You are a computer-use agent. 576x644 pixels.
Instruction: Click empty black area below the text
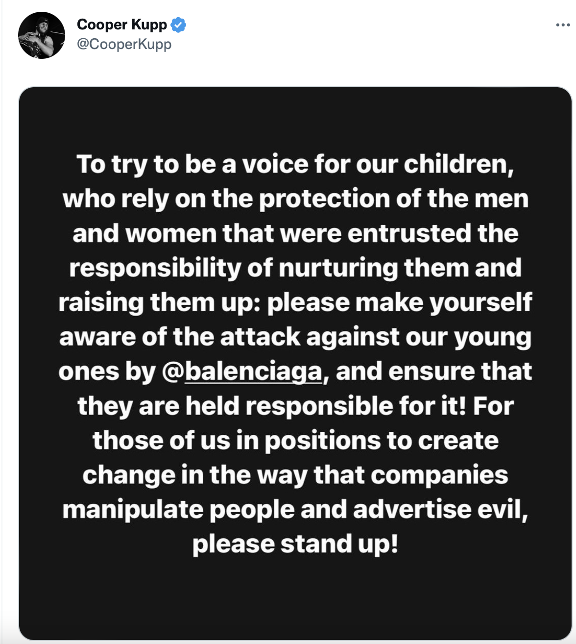295,598
